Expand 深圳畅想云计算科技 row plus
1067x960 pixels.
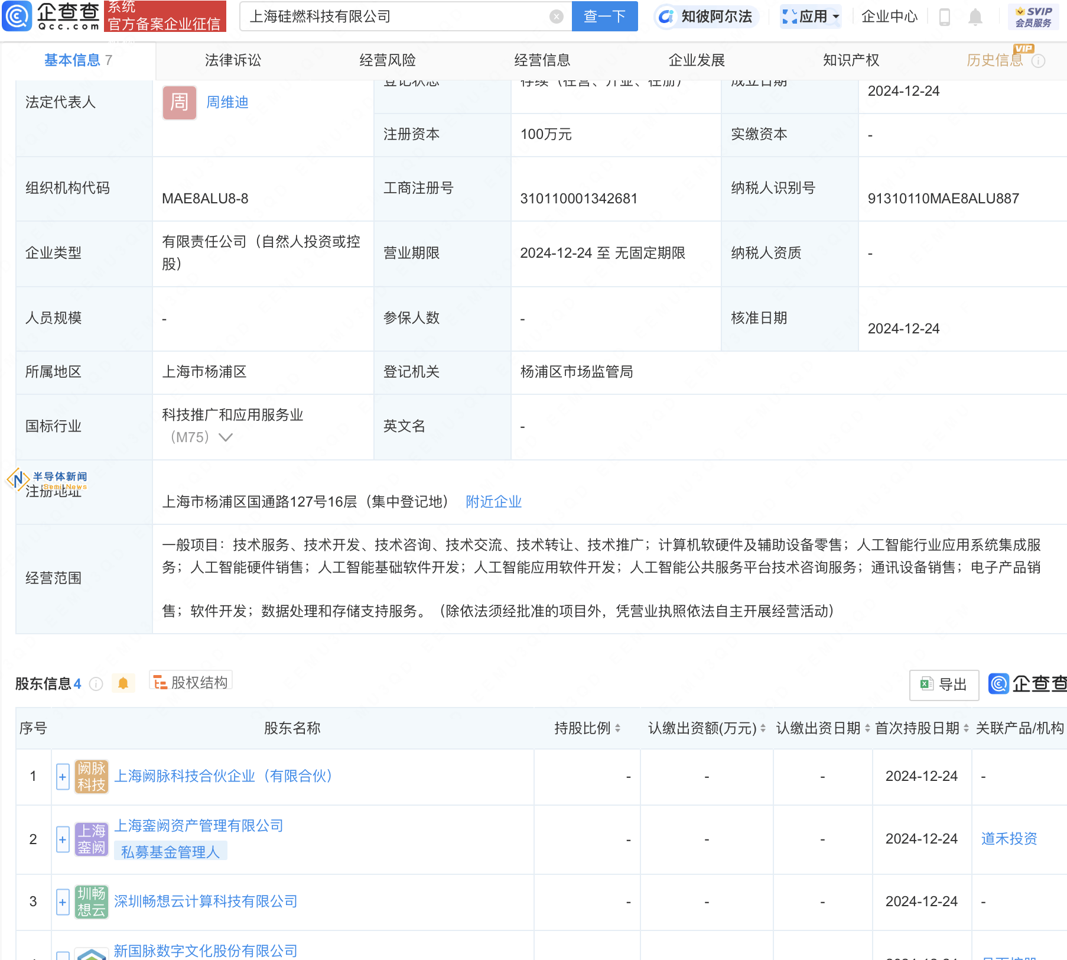(63, 901)
